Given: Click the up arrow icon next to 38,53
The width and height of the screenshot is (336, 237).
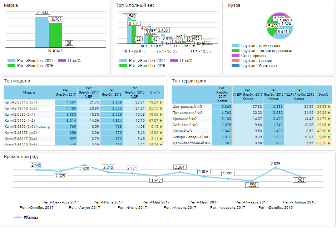Looking at the screenshot, I should click(x=329, y=106).
